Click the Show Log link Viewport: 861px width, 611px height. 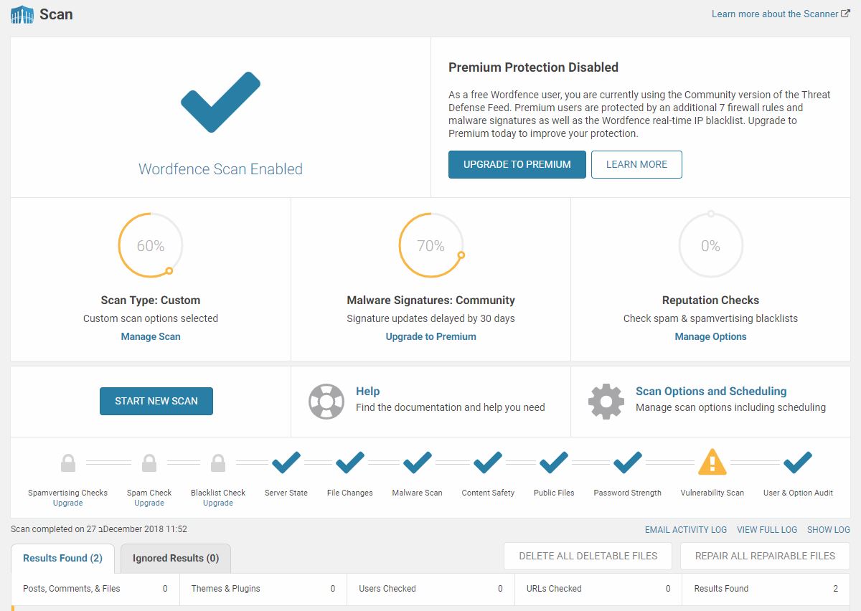[x=829, y=530]
